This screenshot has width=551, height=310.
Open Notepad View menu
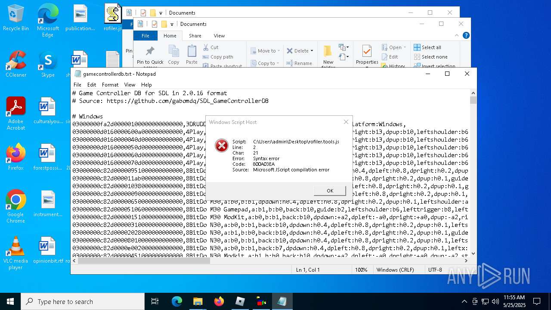tap(130, 85)
